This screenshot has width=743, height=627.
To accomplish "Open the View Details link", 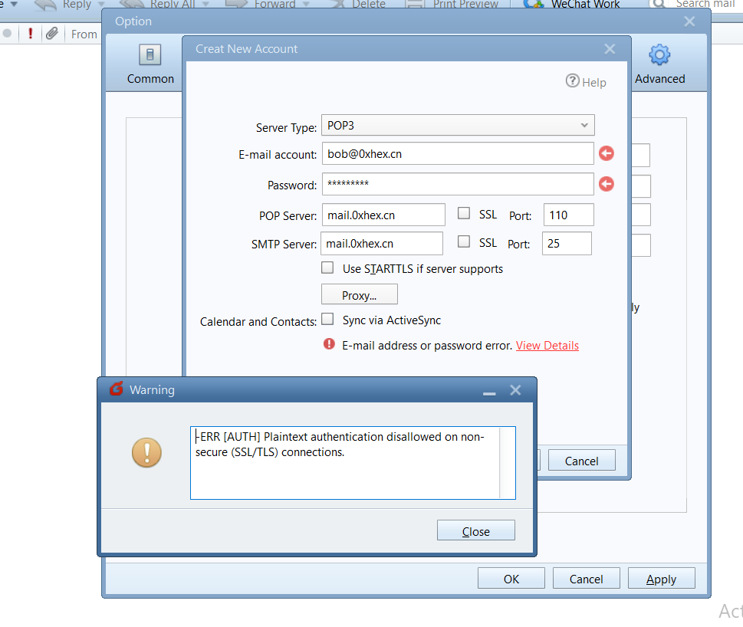I will (547, 346).
